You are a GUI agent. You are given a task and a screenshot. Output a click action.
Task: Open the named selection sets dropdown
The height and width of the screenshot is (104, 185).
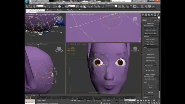pos(111,6)
